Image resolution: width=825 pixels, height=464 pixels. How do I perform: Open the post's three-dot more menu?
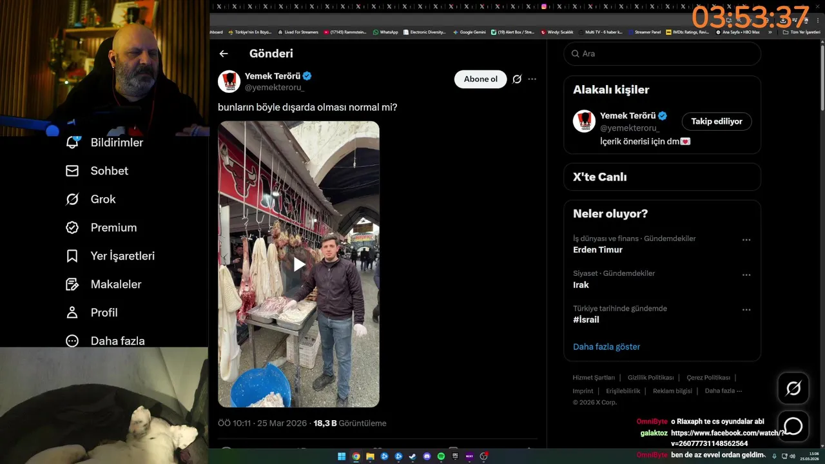point(532,79)
